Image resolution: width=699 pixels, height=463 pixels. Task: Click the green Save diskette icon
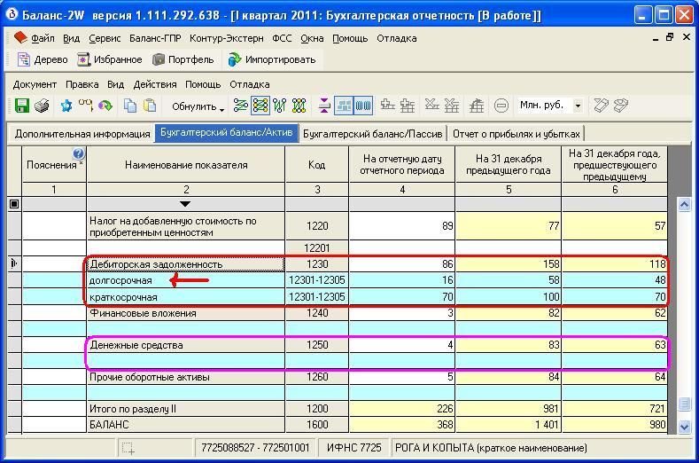pos(22,106)
